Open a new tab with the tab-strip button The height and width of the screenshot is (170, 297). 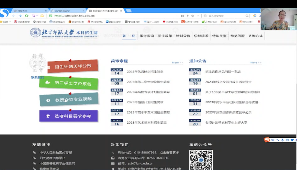[x=129, y=11]
